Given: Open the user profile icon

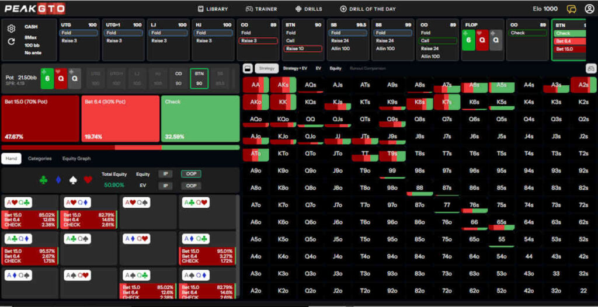Looking at the screenshot, I should point(589,9).
